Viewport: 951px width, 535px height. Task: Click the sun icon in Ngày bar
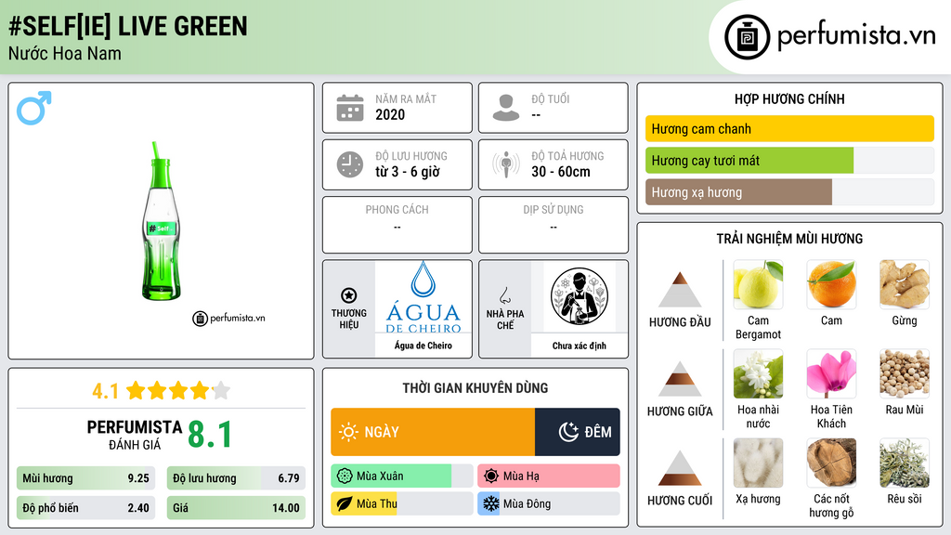tap(348, 432)
